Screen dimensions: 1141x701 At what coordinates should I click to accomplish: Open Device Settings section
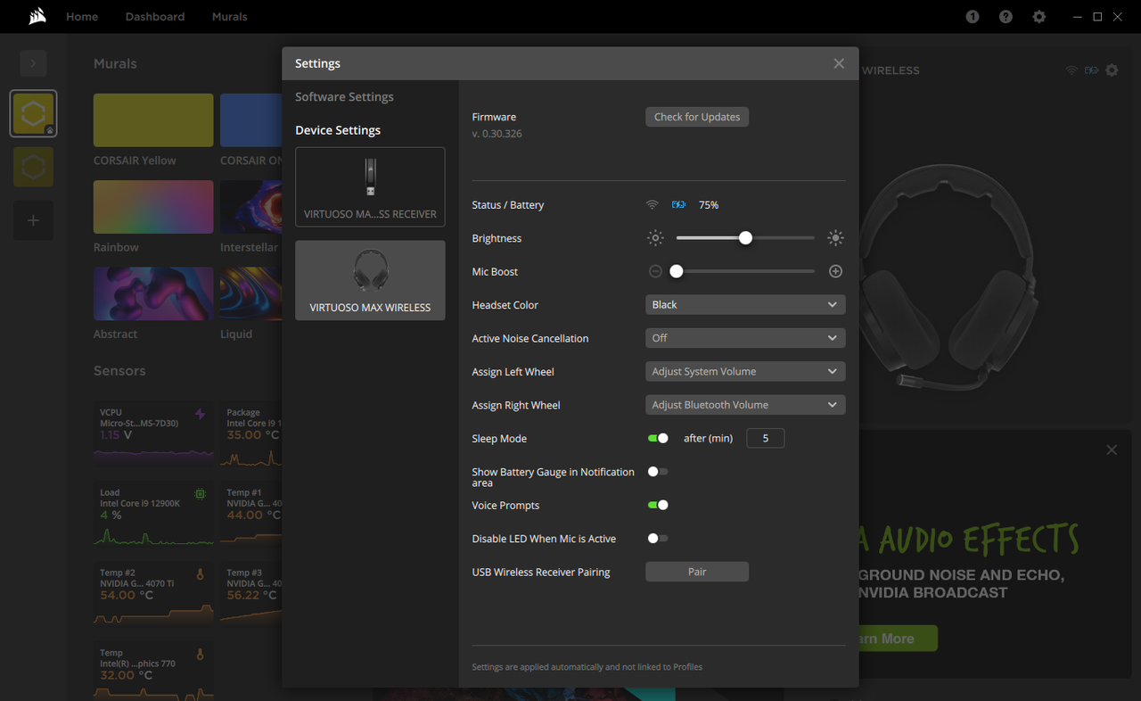[x=338, y=130]
